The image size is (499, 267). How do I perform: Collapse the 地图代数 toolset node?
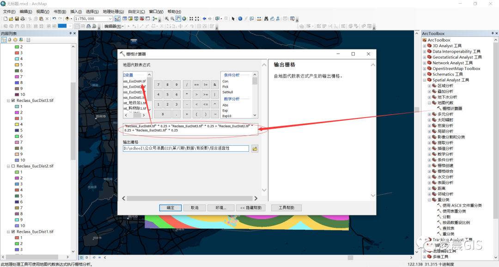pos(429,103)
